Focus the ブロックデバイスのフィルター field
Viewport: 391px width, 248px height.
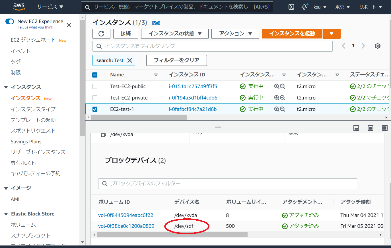pyautogui.click(x=228, y=184)
